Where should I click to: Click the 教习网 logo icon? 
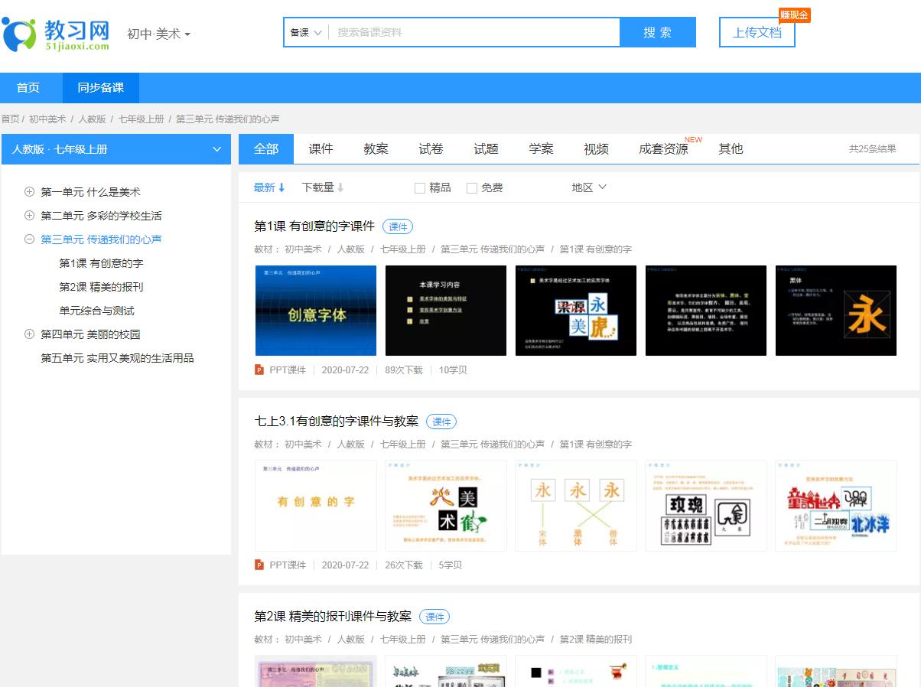point(20,32)
